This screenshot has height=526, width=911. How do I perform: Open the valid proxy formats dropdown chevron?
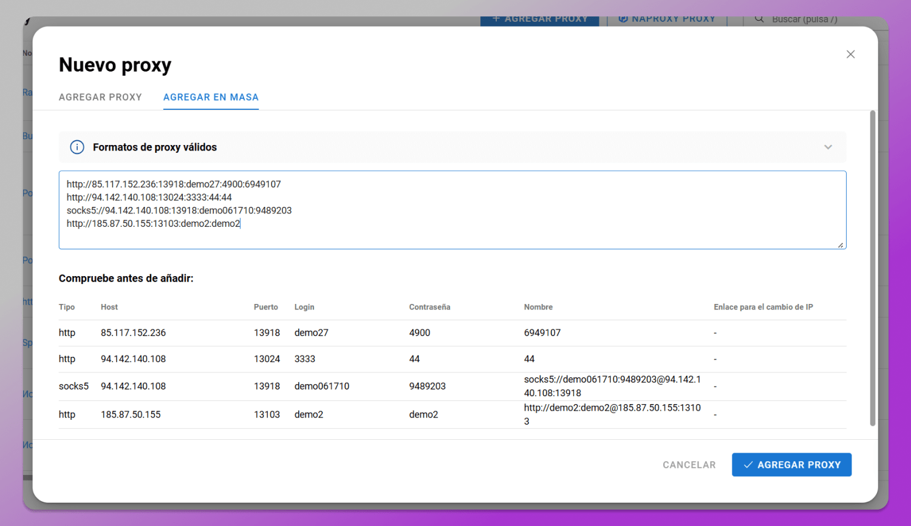click(x=828, y=147)
